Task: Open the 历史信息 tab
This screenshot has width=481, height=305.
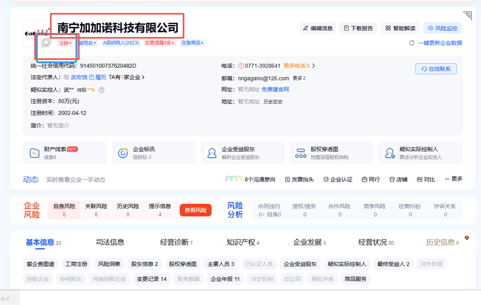Action: coord(442,242)
